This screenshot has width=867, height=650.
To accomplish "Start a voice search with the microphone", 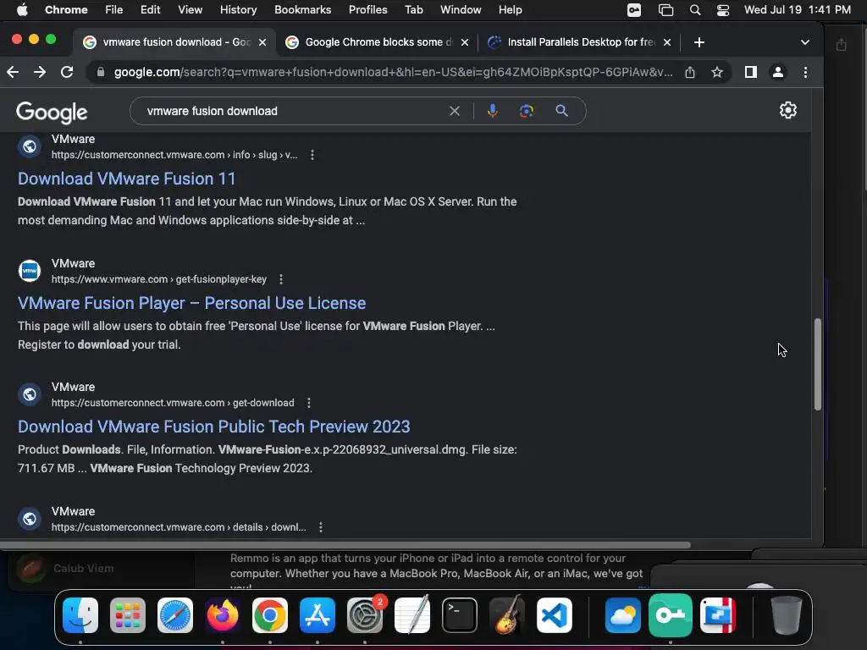I will coord(493,111).
